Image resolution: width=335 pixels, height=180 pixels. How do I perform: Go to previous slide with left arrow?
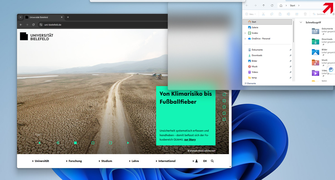click(39, 143)
